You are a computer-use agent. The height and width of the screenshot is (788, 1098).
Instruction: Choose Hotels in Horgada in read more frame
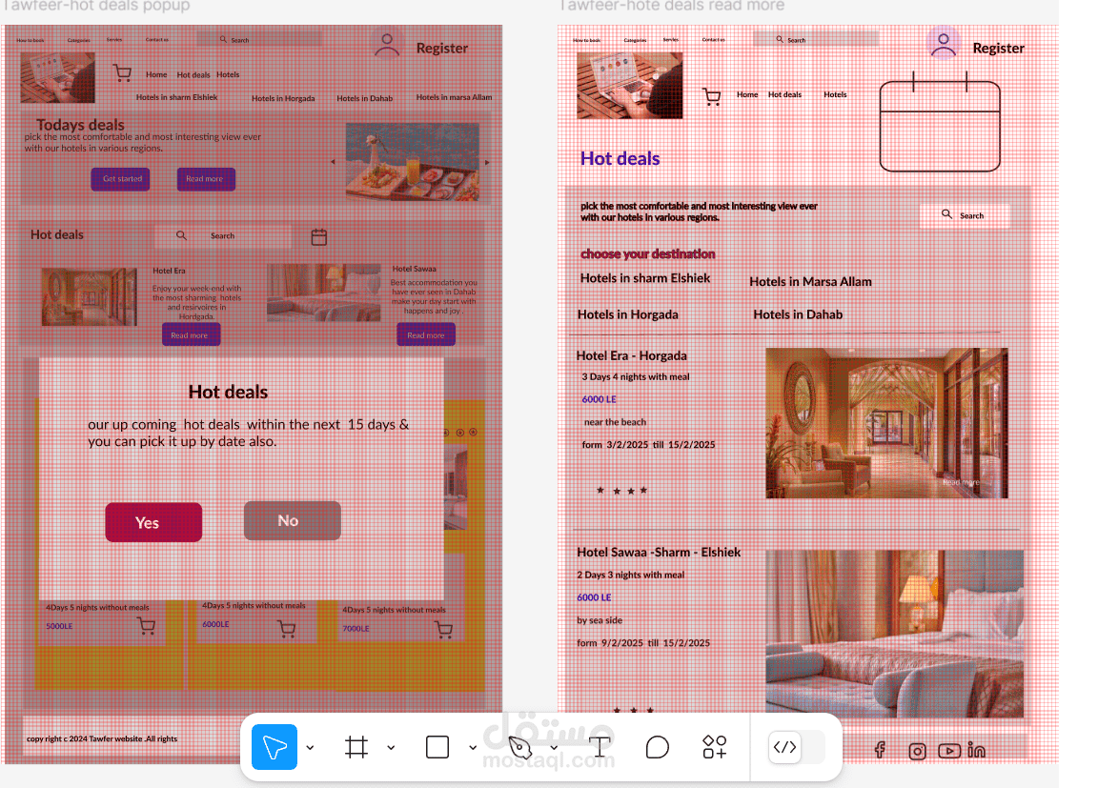point(627,314)
